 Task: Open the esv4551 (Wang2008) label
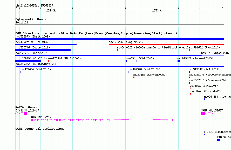tap(203, 86)
